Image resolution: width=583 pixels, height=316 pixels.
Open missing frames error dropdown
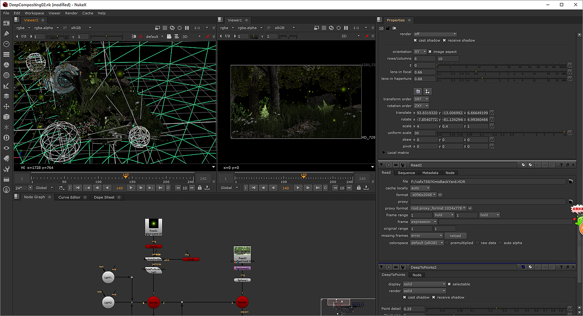[x=426, y=235]
